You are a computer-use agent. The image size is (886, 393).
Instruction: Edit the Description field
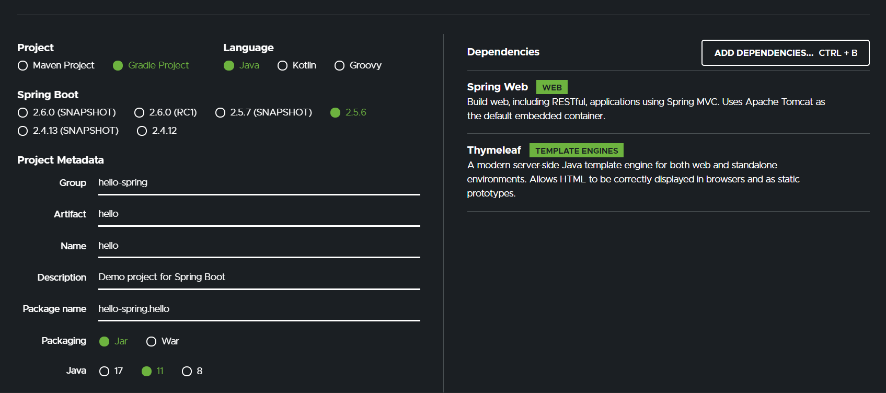tap(259, 278)
